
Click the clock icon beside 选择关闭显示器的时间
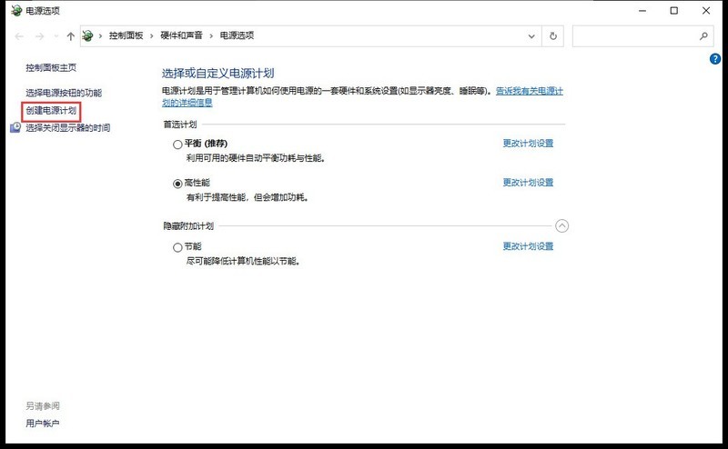15,127
